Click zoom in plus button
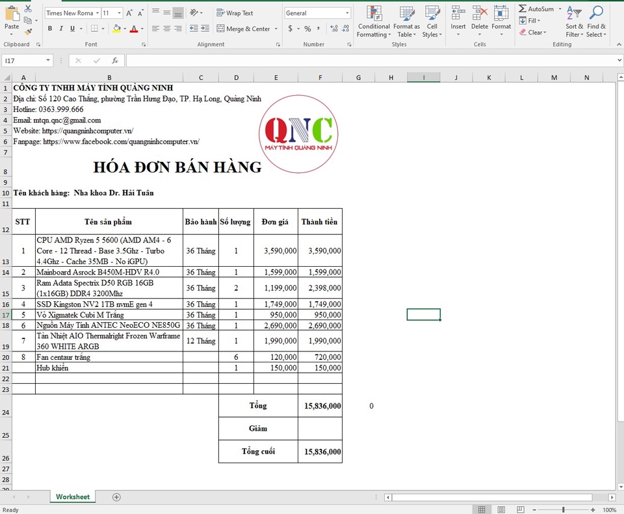Image resolution: width=624 pixels, height=514 pixels. click(593, 509)
